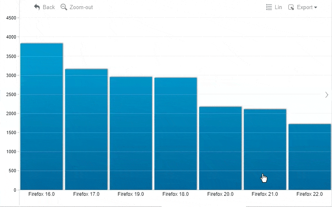The image size is (332, 207).
Task: Click the Zoom-out text label
Action: [81, 7]
